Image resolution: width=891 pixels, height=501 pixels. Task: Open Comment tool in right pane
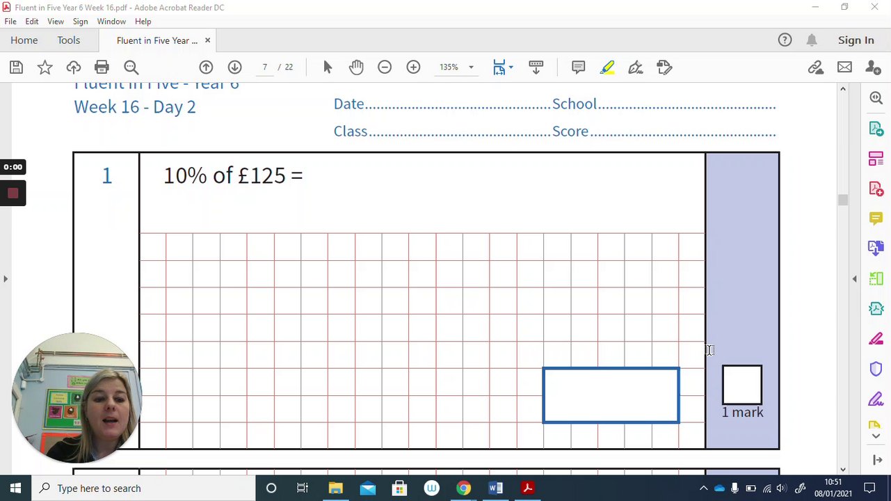point(876,218)
